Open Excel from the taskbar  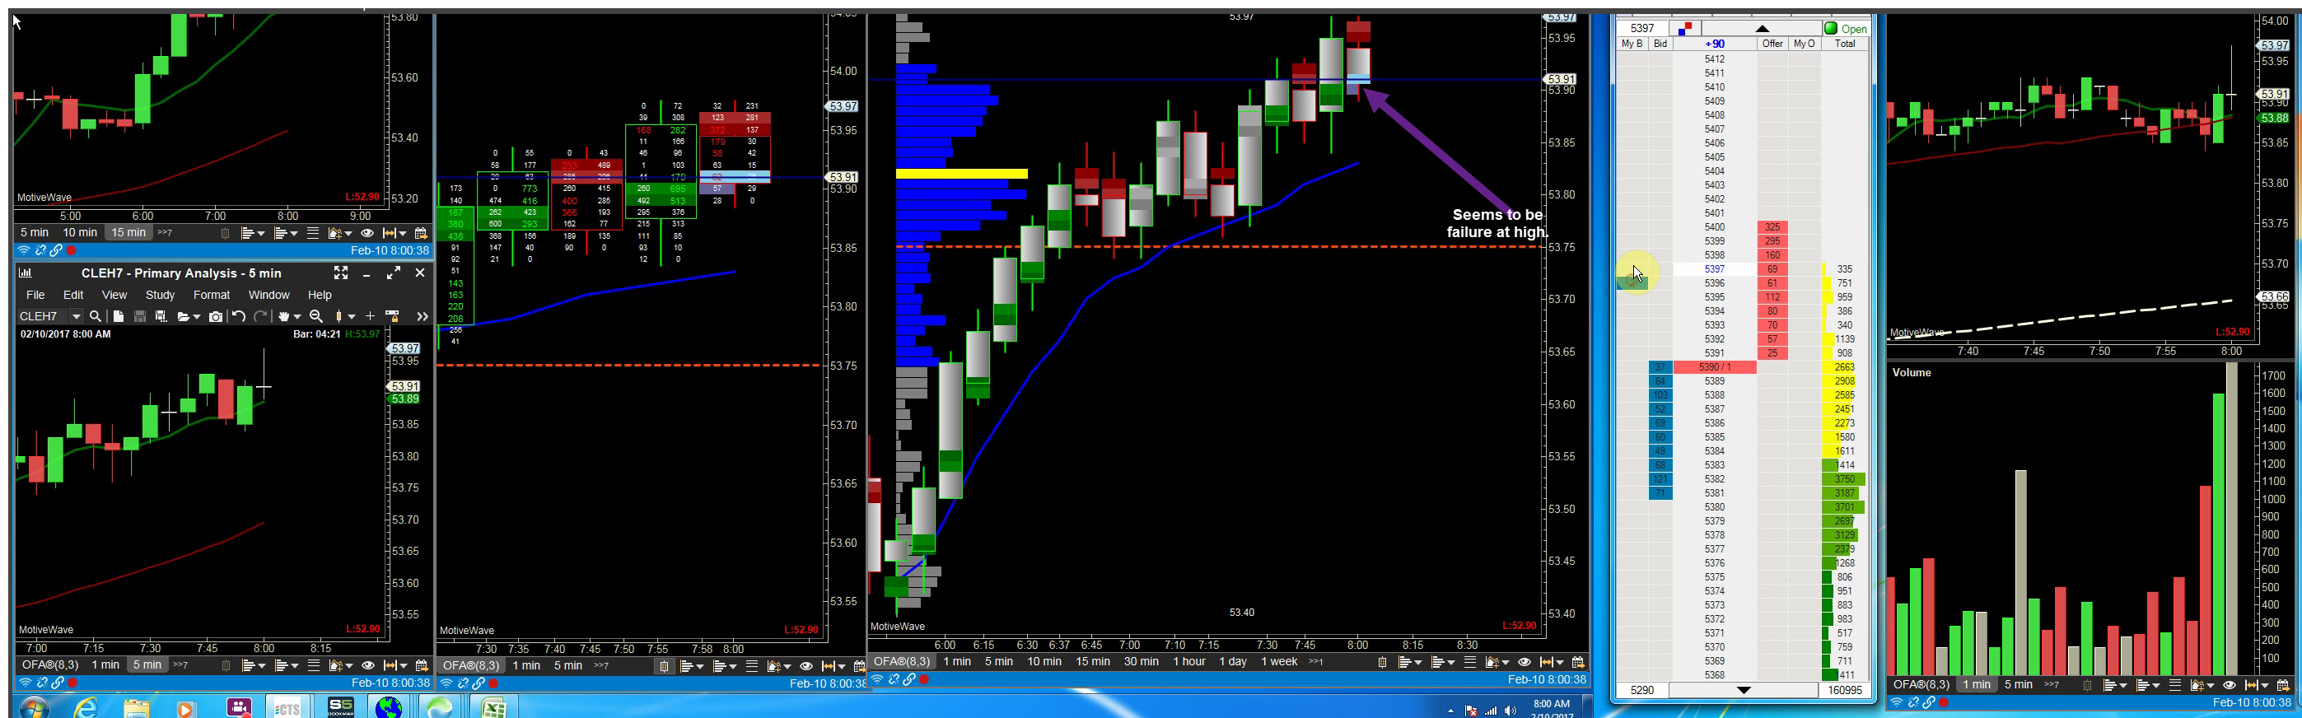coord(493,708)
